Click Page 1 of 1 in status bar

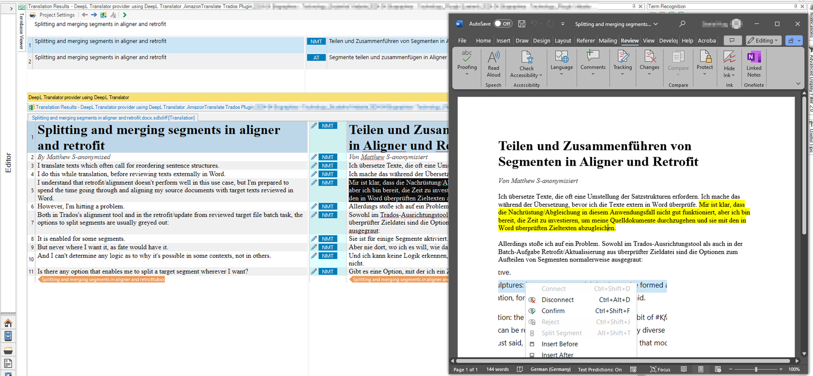[x=465, y=369]
